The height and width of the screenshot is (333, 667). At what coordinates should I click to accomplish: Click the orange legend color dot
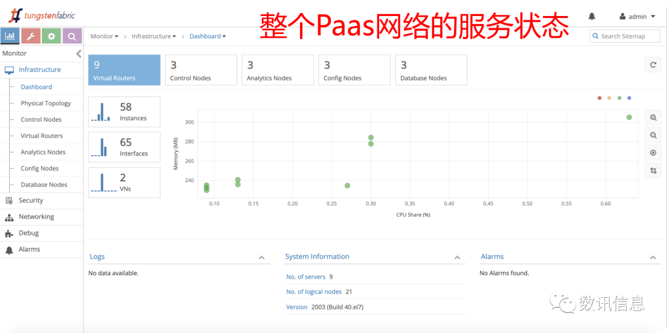pyautogui.click(x=609, y=98)
